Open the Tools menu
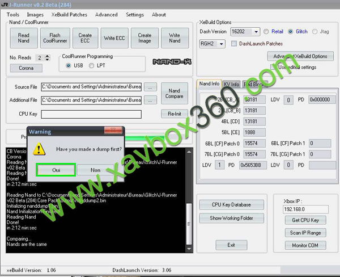The width and height of the screenshot is (340, 277). pos(13,15)
